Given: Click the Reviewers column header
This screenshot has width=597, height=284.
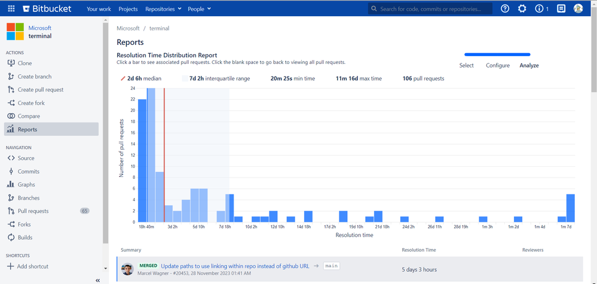Looking at the screenshot, I should (x=532, y=250).
